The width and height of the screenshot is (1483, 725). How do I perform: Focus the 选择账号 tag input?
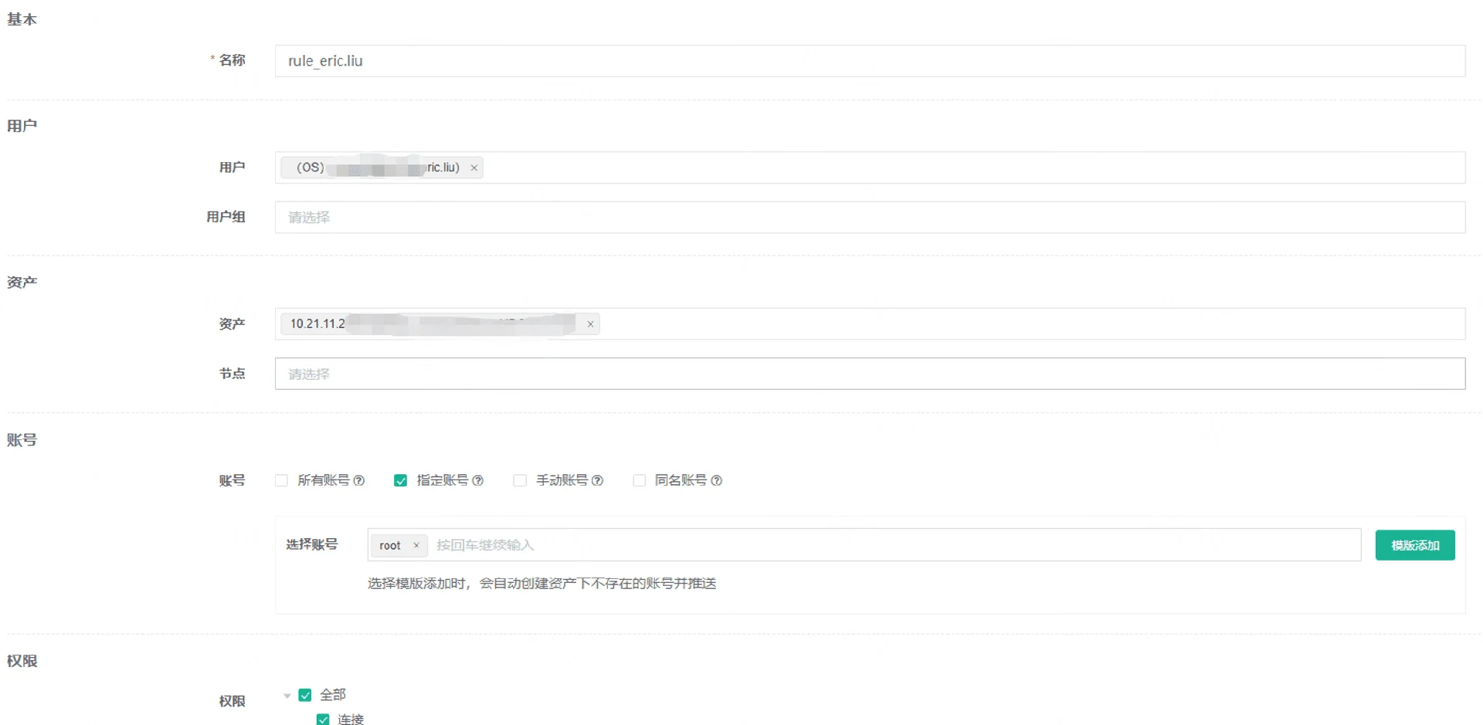pos(864,545)
